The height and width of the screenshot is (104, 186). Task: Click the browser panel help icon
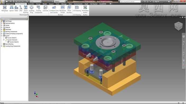coord(27,19)
